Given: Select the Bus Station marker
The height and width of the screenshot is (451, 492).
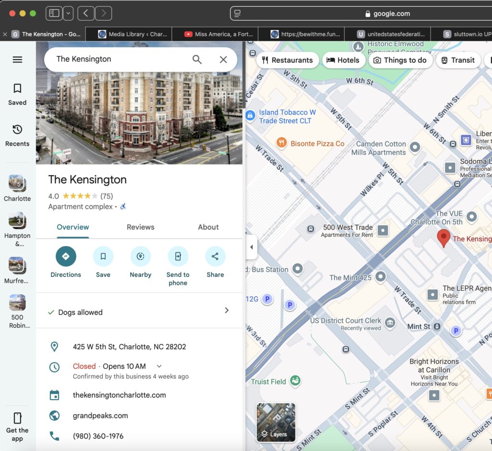Looking at the screenshot, I should [x=297, y=268].
